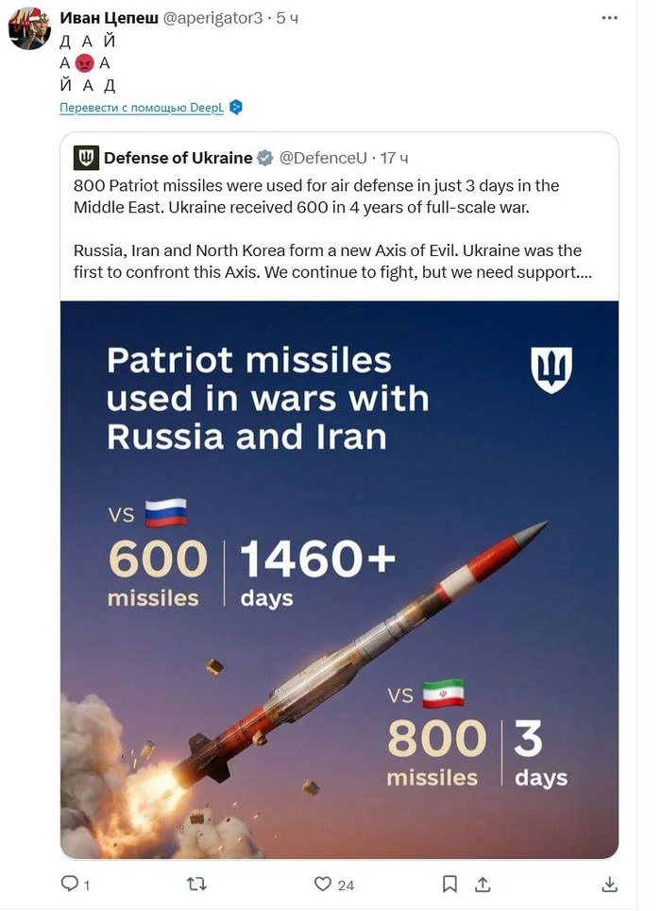Screen dimensions: 661x911
Task: Click the Defense of Ukraine avatar icon
Action: [x=86, y=157]
